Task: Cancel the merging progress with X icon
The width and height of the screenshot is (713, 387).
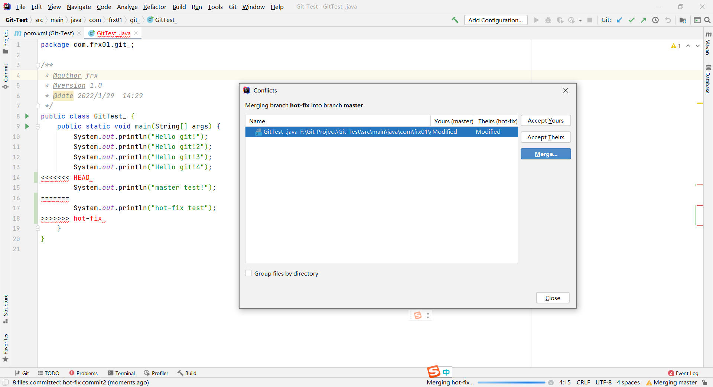Action: tap(551, 383)
